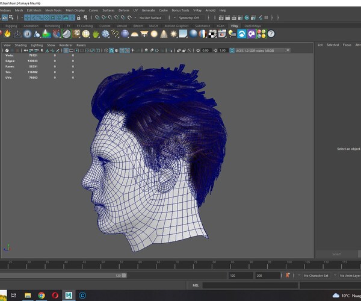Click the striped sphere shelf icon
Image resolution: width=361 pixels, height=301 pixels.
tap(203, 34)
